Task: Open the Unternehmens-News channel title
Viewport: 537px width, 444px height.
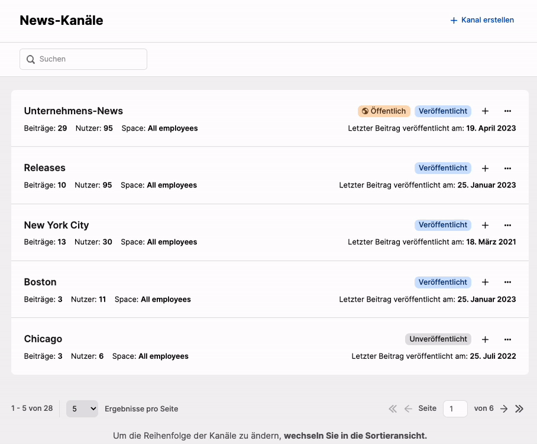Action: 73,111
